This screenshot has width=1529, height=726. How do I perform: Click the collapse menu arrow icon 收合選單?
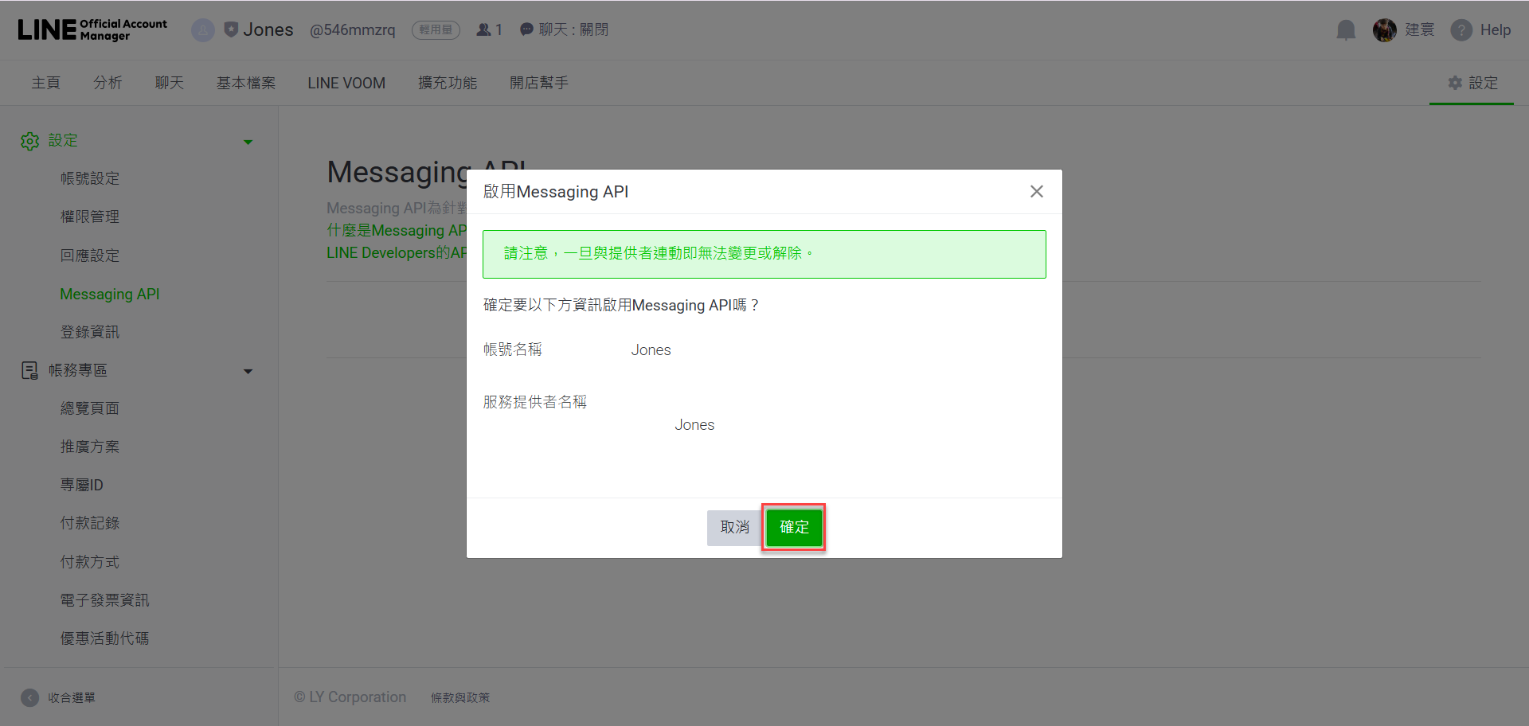[x=29, y=697]
